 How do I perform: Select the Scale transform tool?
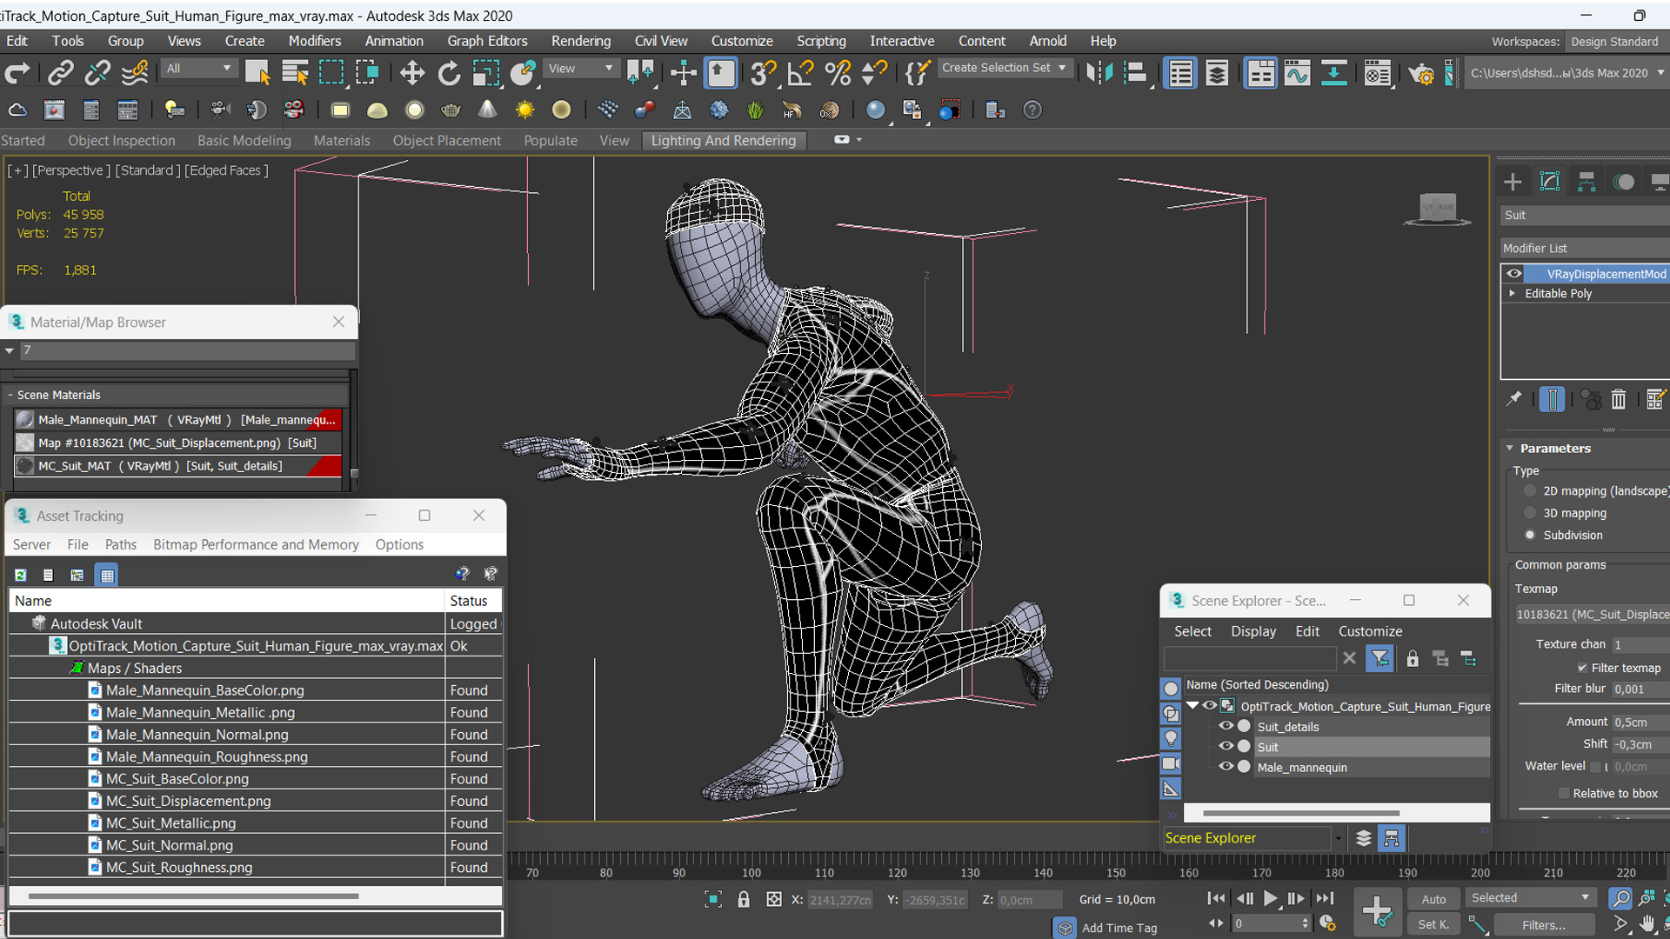pyautogui.click(x=485, y=73)
